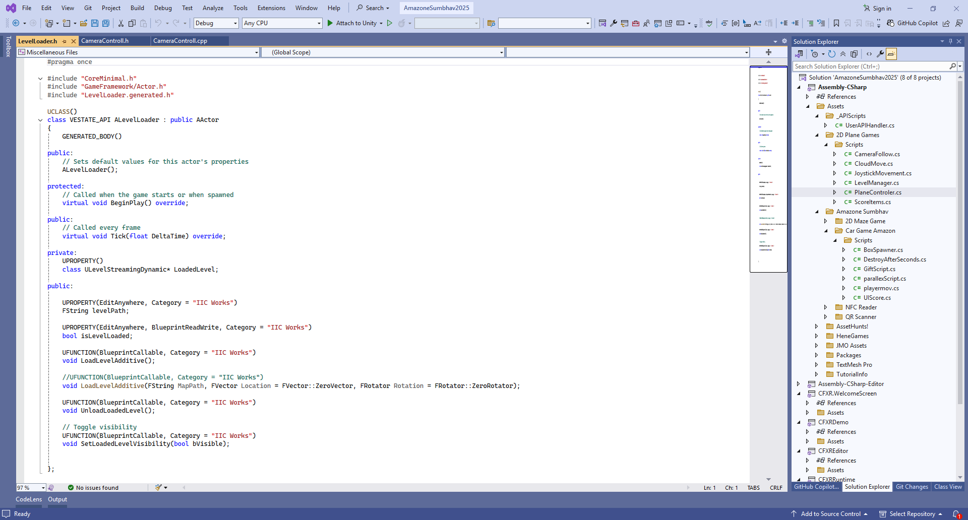Screen dimensions: 968x520
Task: Click the split editor window icon
Action: (768, 52)
